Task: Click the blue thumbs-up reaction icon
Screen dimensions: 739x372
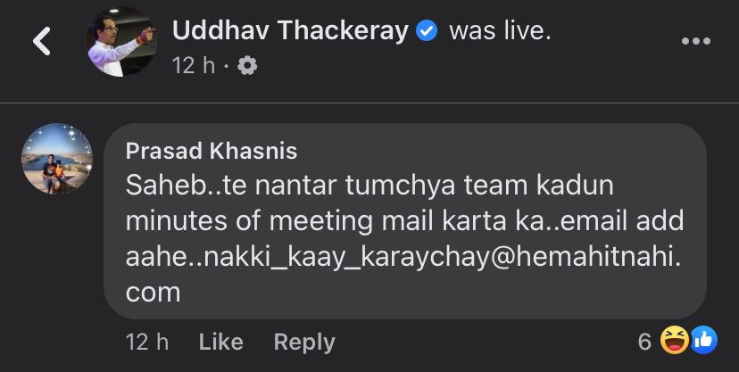Action: (703, 341)
